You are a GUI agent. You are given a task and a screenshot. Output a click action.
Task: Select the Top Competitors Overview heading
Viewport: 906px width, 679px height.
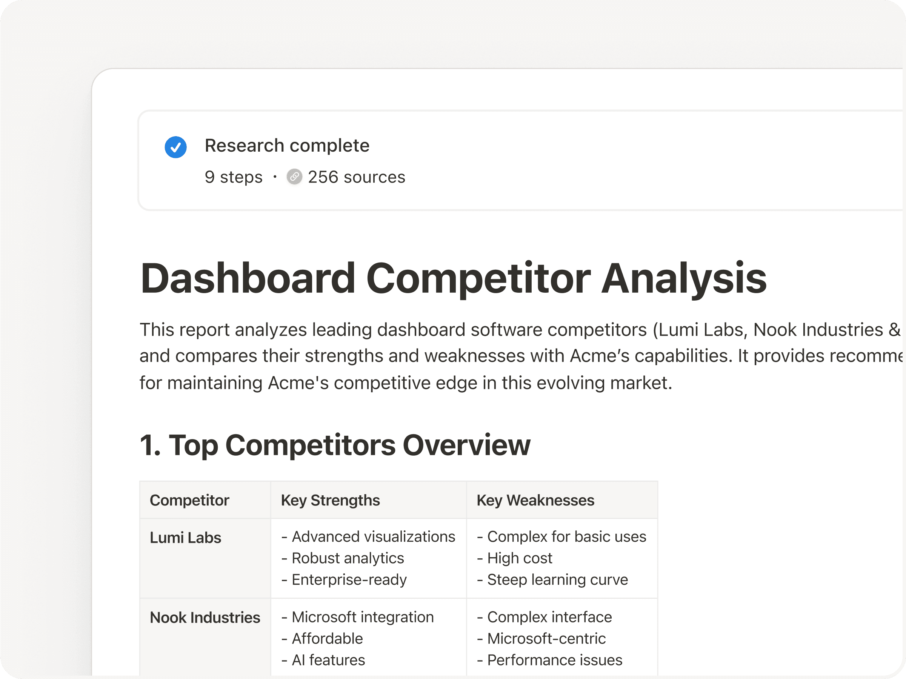pos(335,445)
